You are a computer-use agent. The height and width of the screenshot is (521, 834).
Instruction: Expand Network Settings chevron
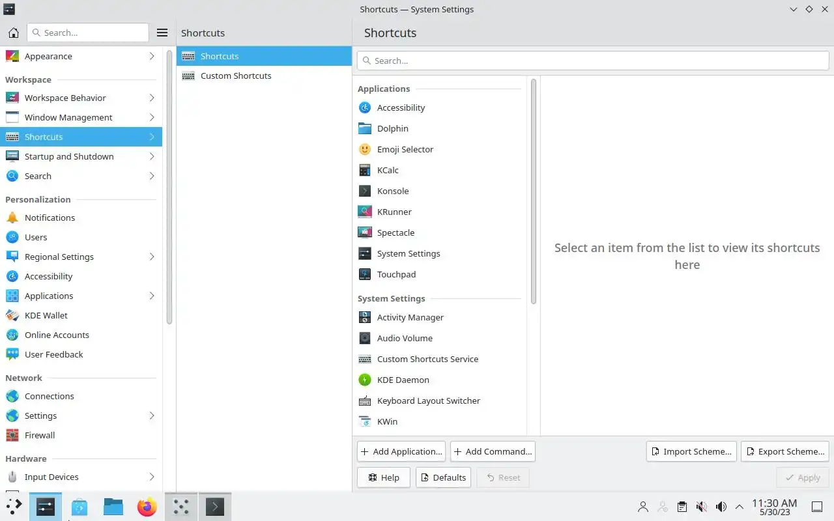coord(152,415)
